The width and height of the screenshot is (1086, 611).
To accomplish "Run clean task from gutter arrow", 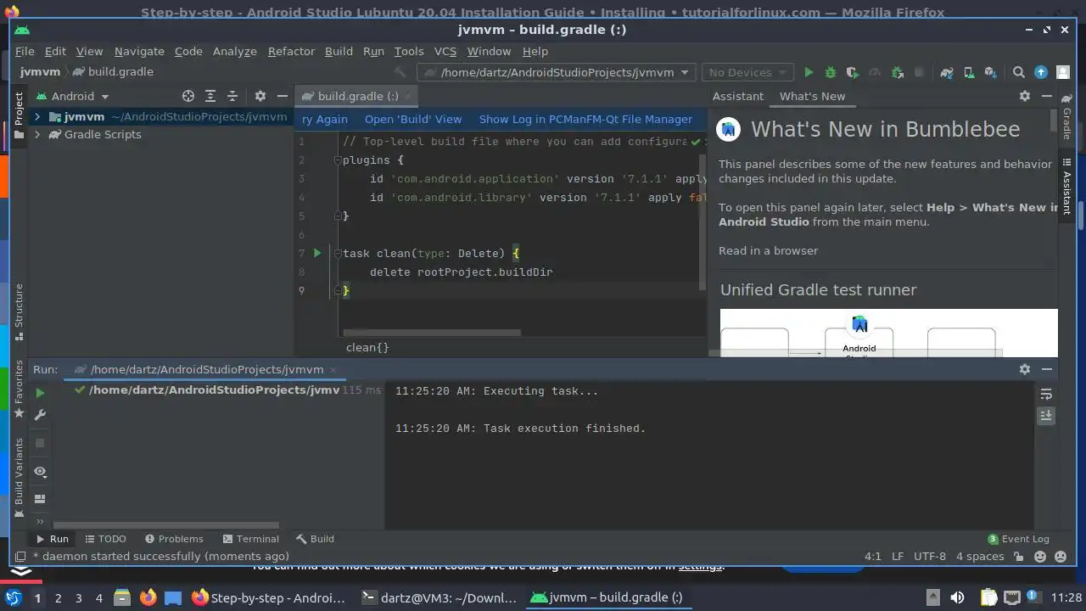I will click(317, 253).
